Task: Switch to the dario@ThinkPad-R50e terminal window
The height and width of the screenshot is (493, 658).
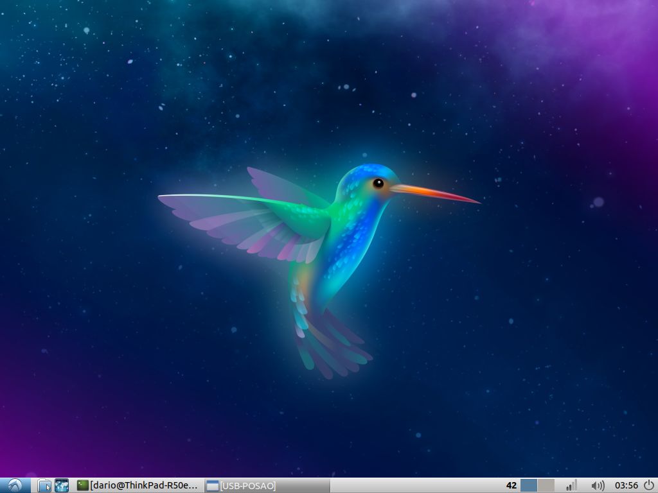Action: (139, 485)
